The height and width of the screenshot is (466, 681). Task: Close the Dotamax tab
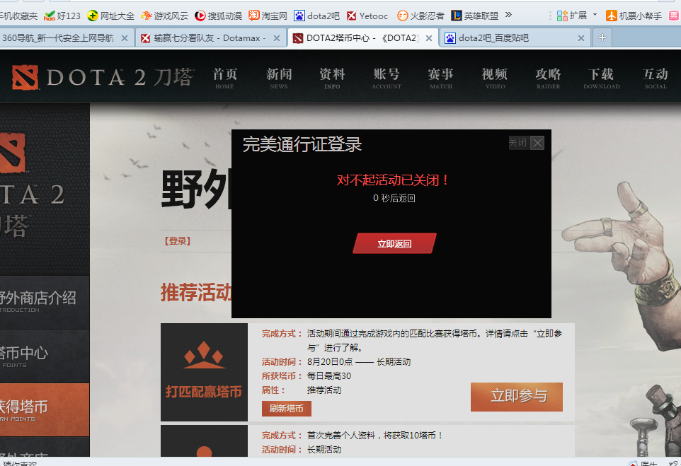(276, 38)
